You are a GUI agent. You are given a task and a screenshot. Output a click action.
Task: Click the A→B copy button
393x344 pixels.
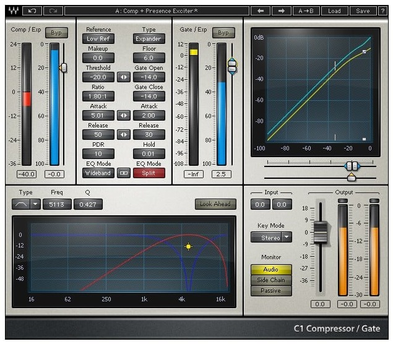[306, 11]
